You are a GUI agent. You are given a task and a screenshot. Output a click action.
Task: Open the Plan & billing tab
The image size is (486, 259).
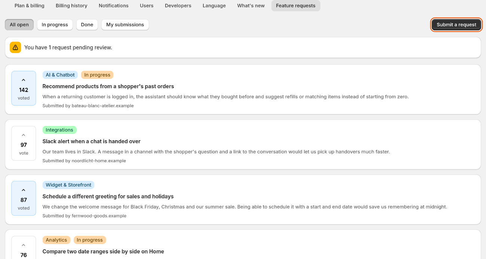point(30,6)
